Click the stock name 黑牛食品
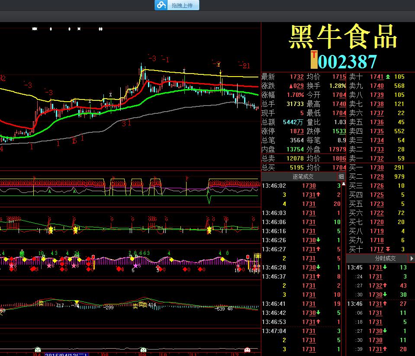 [343, 36]
